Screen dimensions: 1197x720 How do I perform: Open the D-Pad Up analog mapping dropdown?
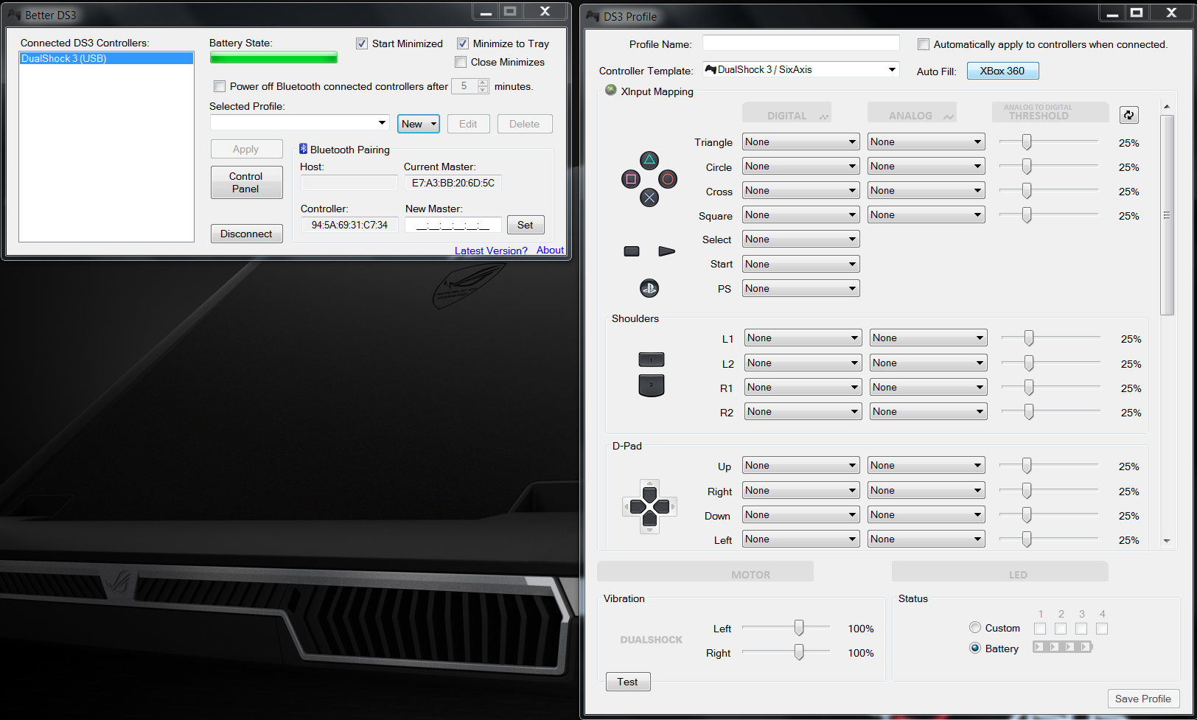pyautogui.click(x=926, y=466)
